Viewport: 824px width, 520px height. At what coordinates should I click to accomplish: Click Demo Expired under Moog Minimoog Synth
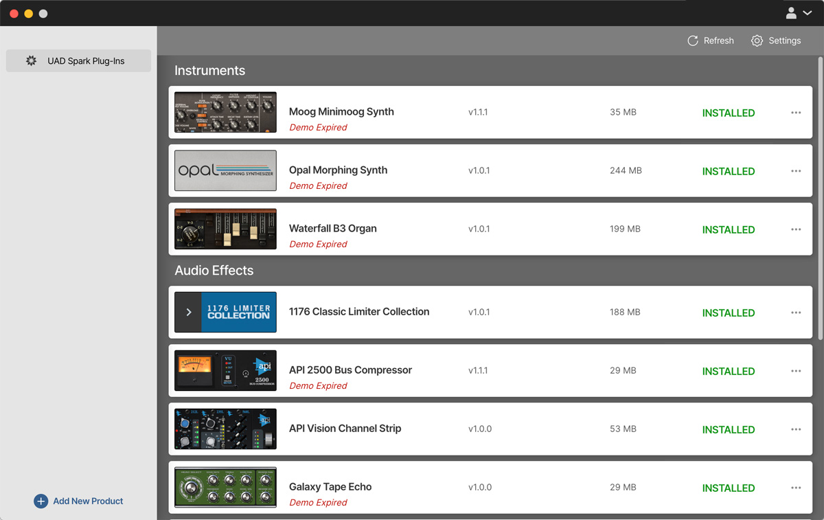[x=318, y=127]
